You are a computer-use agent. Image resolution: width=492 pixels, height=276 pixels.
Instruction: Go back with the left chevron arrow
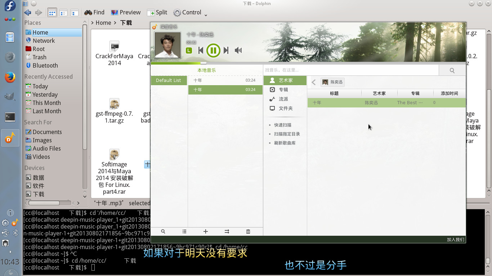314,82
